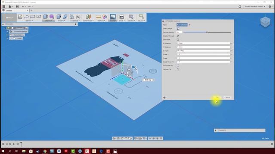Select the Extrude tool icon

46,17
